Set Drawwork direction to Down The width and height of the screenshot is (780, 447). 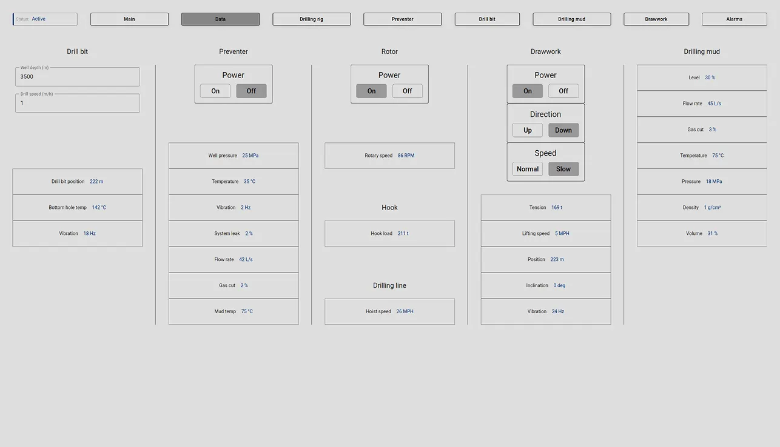tap(563, 130)
